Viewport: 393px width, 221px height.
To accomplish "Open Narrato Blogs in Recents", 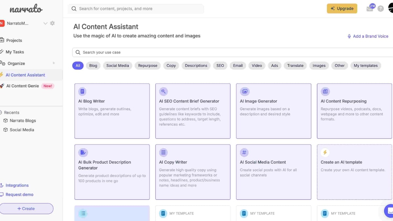I will (x=23, y=120).
